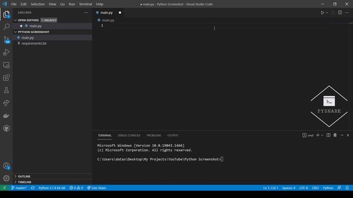The width and height of the screenshot is (353, 198).
Task: Open the Search view in activity bar
Action: click(x=6, y=27)
